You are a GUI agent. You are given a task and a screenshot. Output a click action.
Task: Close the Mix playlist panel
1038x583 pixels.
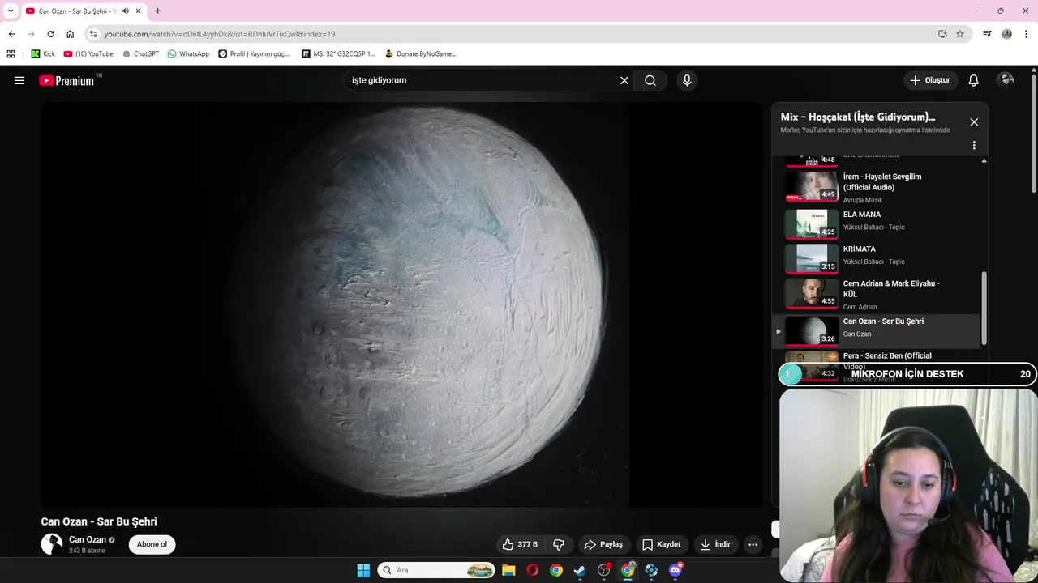click(974, 121)
